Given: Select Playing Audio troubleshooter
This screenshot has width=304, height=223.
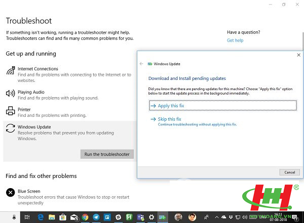Looking at the screenshot, I should [69, 95].
